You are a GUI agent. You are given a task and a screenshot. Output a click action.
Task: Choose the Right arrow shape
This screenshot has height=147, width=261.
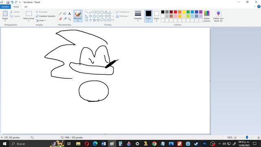(x=102, y=16)
